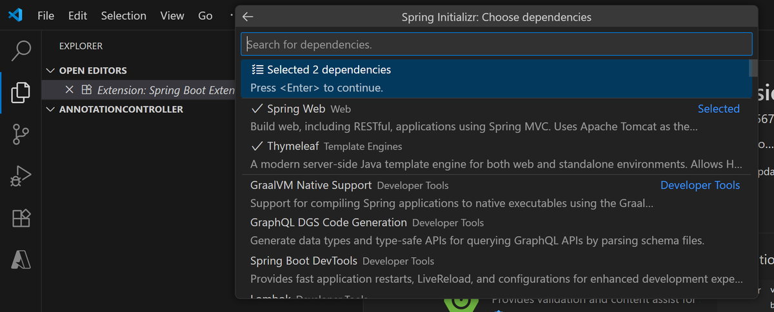
Task: Click the list icon beside Selected 2 dependencies
Action: (x=257, y=70)
